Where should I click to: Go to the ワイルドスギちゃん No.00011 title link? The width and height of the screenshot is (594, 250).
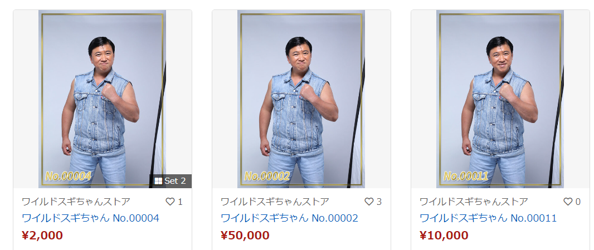click(x=488, y=218)
